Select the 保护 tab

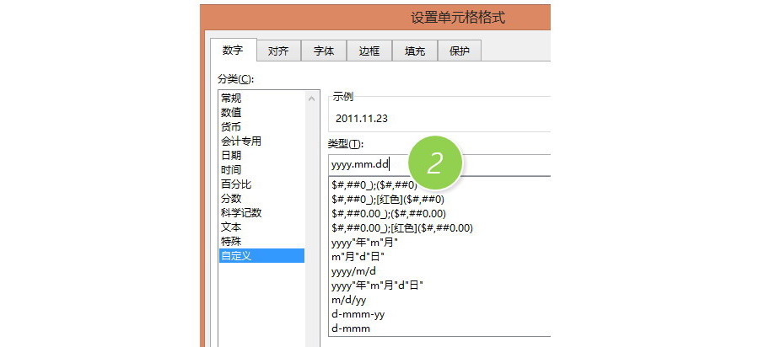pyautogui.click(x=460, y=51)
